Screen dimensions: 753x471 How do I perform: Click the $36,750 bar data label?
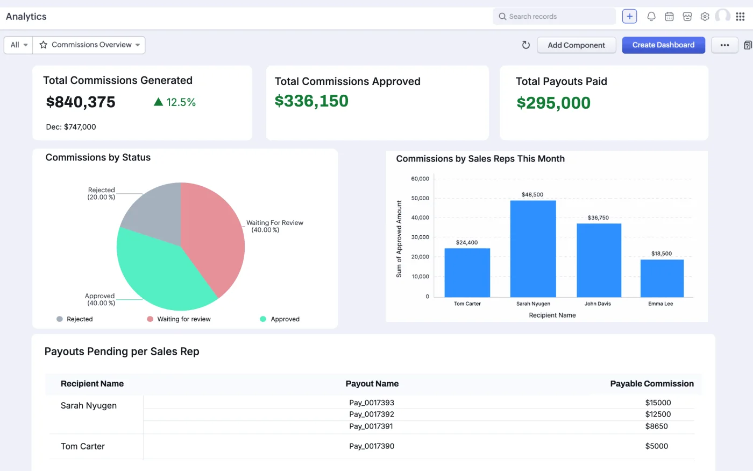[x=598, y=218]
